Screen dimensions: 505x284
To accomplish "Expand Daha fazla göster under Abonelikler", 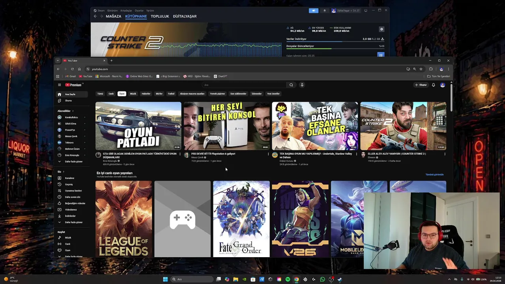I will point(71,161).
